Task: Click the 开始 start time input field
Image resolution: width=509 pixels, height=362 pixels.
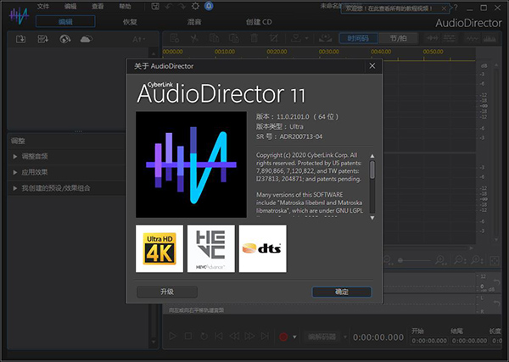Action: coord(429,341)
